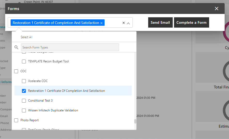
Task: Uncheck Restoration 1 Certificate Of Completion And Satisfaction
Action: point(24,91)
